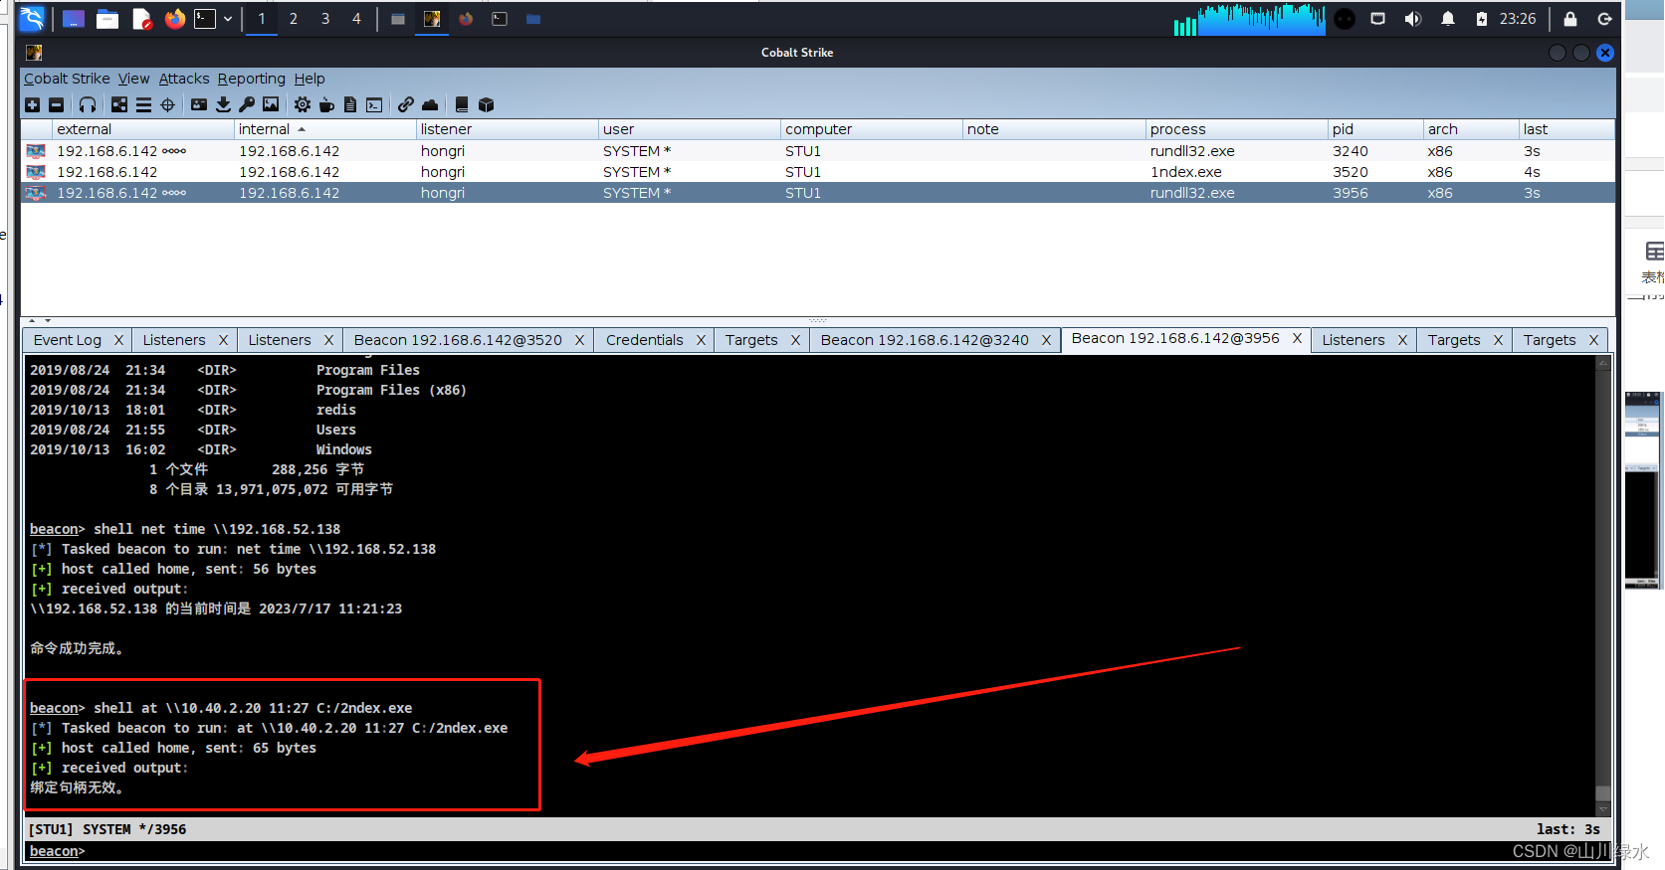Close the Credentials tab
The height and width of the screenshot is (870, 1665).
[x=701, y=340]
